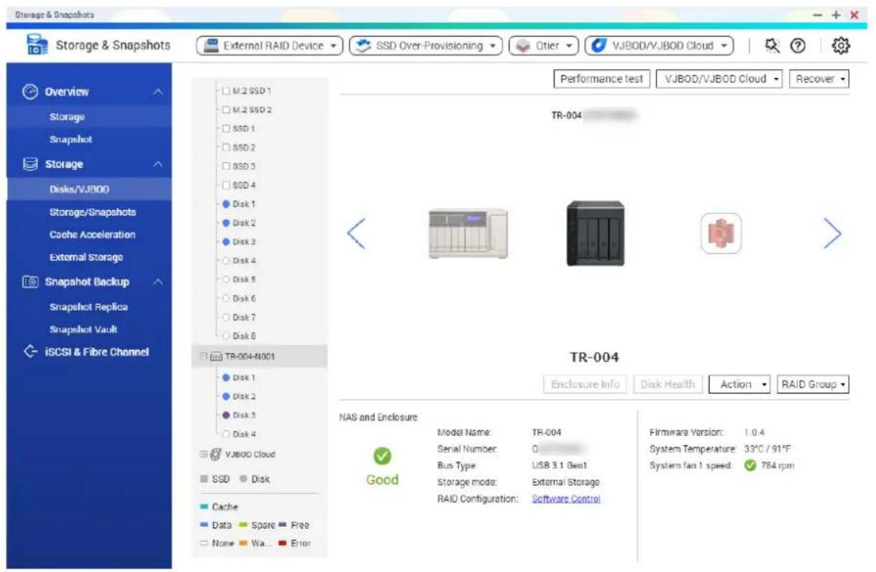
Task: Select NAS Disk 7 empty slot
Action: pos(239,317)
